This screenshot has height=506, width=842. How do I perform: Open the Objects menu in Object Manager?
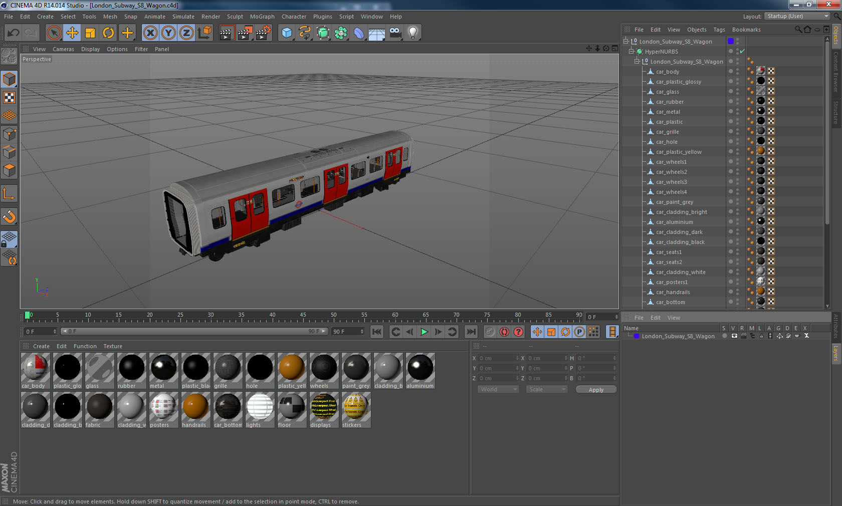pos(697,30)
